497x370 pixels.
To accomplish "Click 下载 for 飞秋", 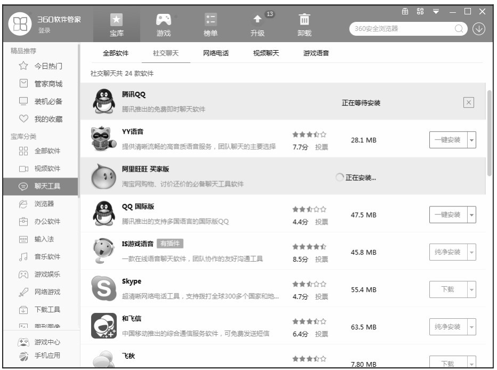I will [x=448, y=363].
